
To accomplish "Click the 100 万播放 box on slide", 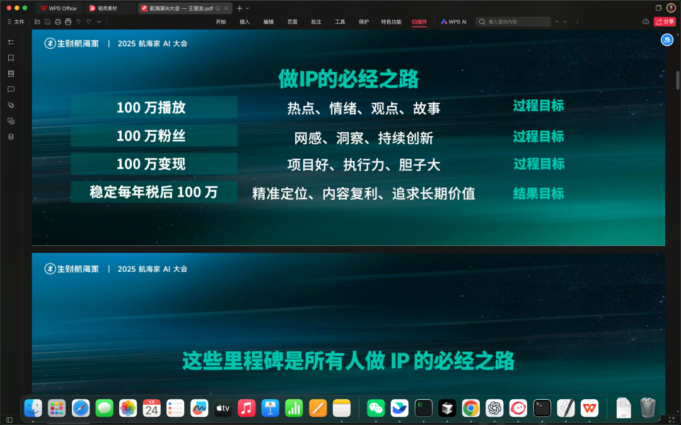I will [x=154, y=107].
